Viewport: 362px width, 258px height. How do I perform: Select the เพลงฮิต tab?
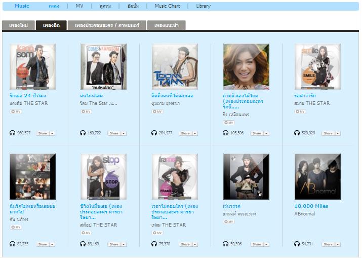(x=51, y=25)
